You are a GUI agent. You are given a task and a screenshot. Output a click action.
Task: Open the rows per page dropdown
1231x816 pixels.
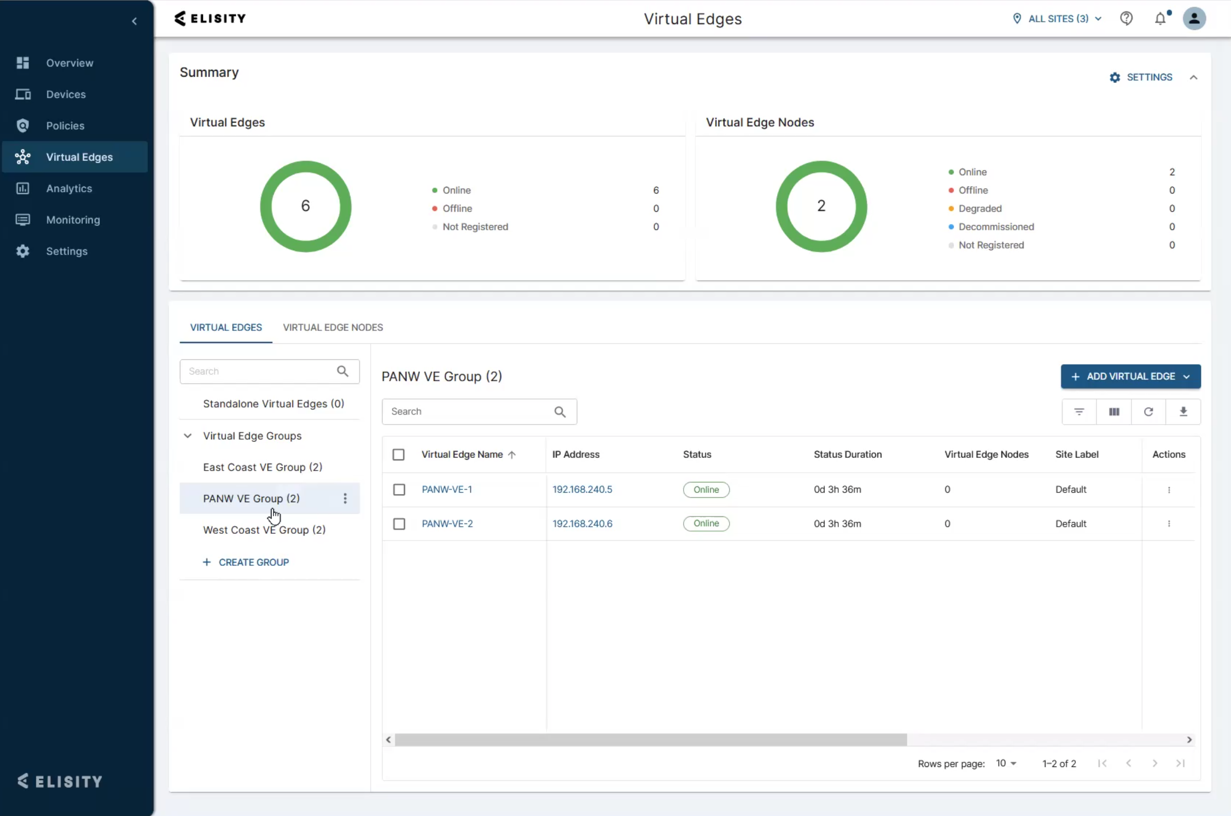(x=1006, y=763)
